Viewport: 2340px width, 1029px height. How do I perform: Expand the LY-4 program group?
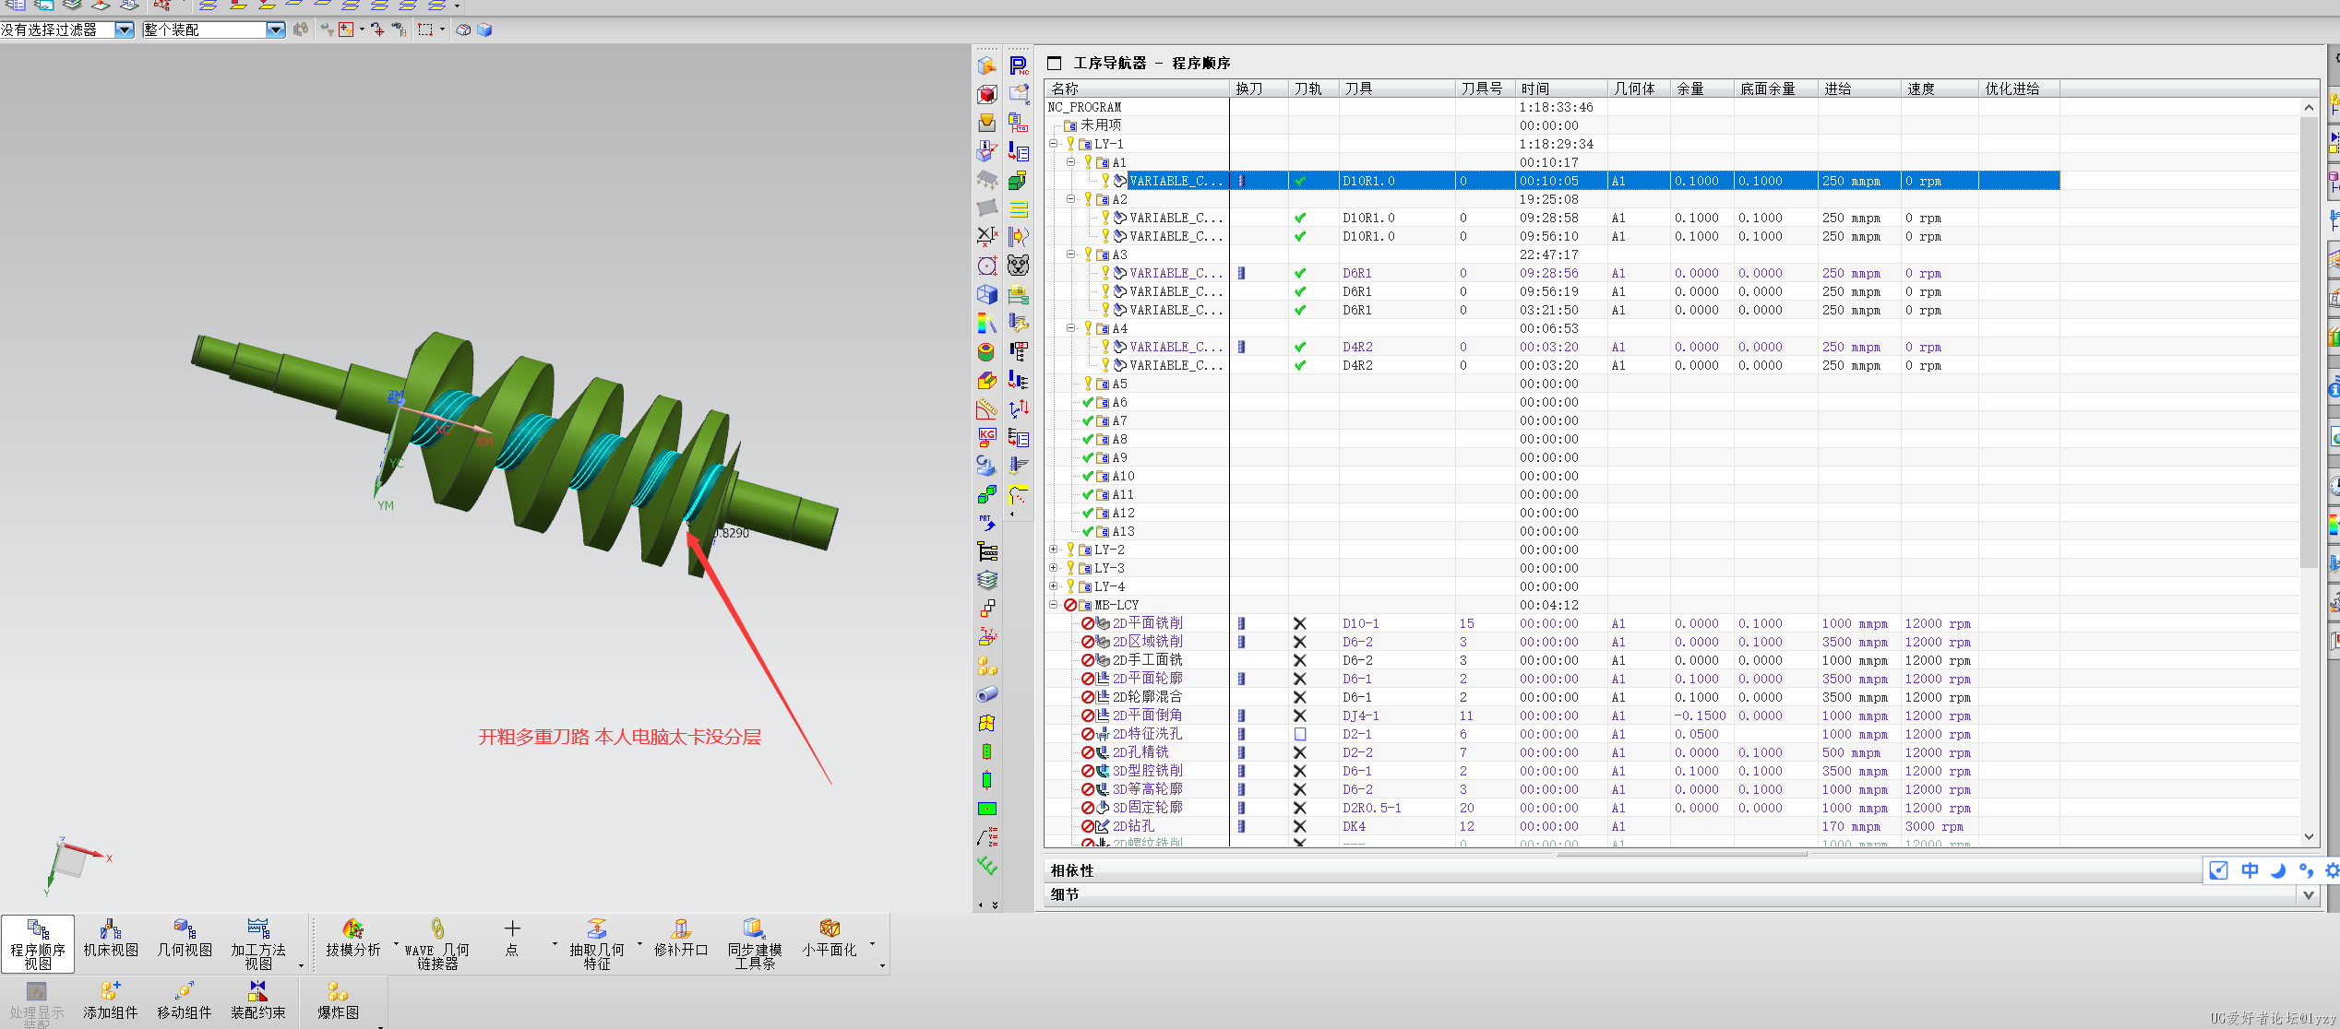[x=1054, y=586]
